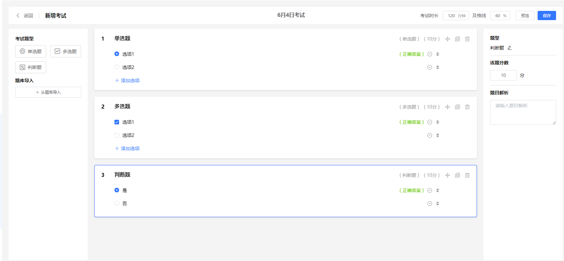Click the 题目解析 text area
The width and height of the screenshot is (564, 261).
click(x=523, y=112)
